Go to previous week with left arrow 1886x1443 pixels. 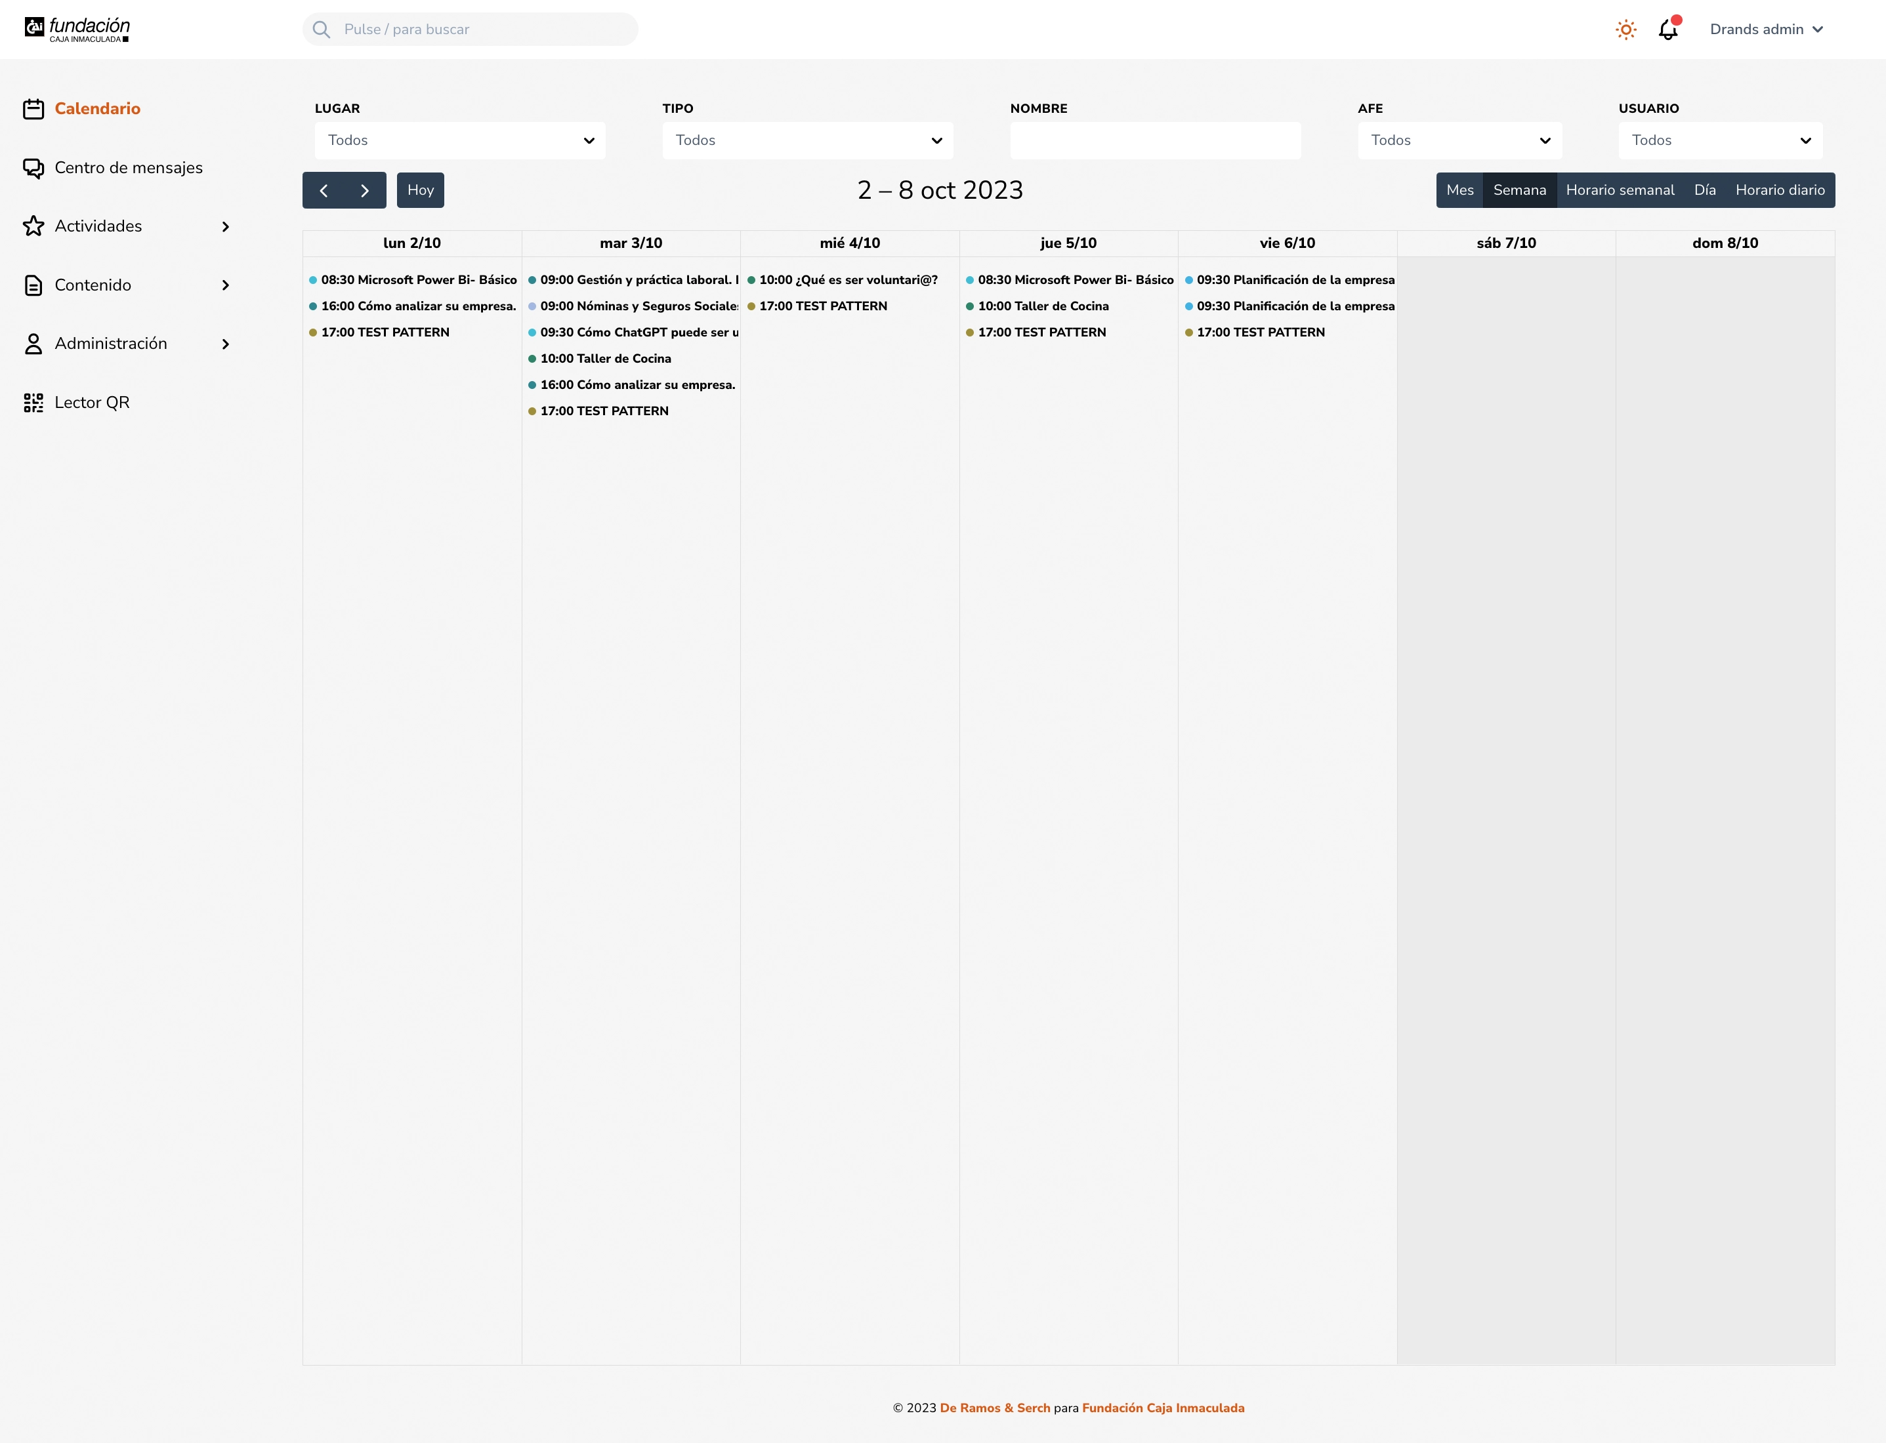pyautogui.click(x=324, y=191)
